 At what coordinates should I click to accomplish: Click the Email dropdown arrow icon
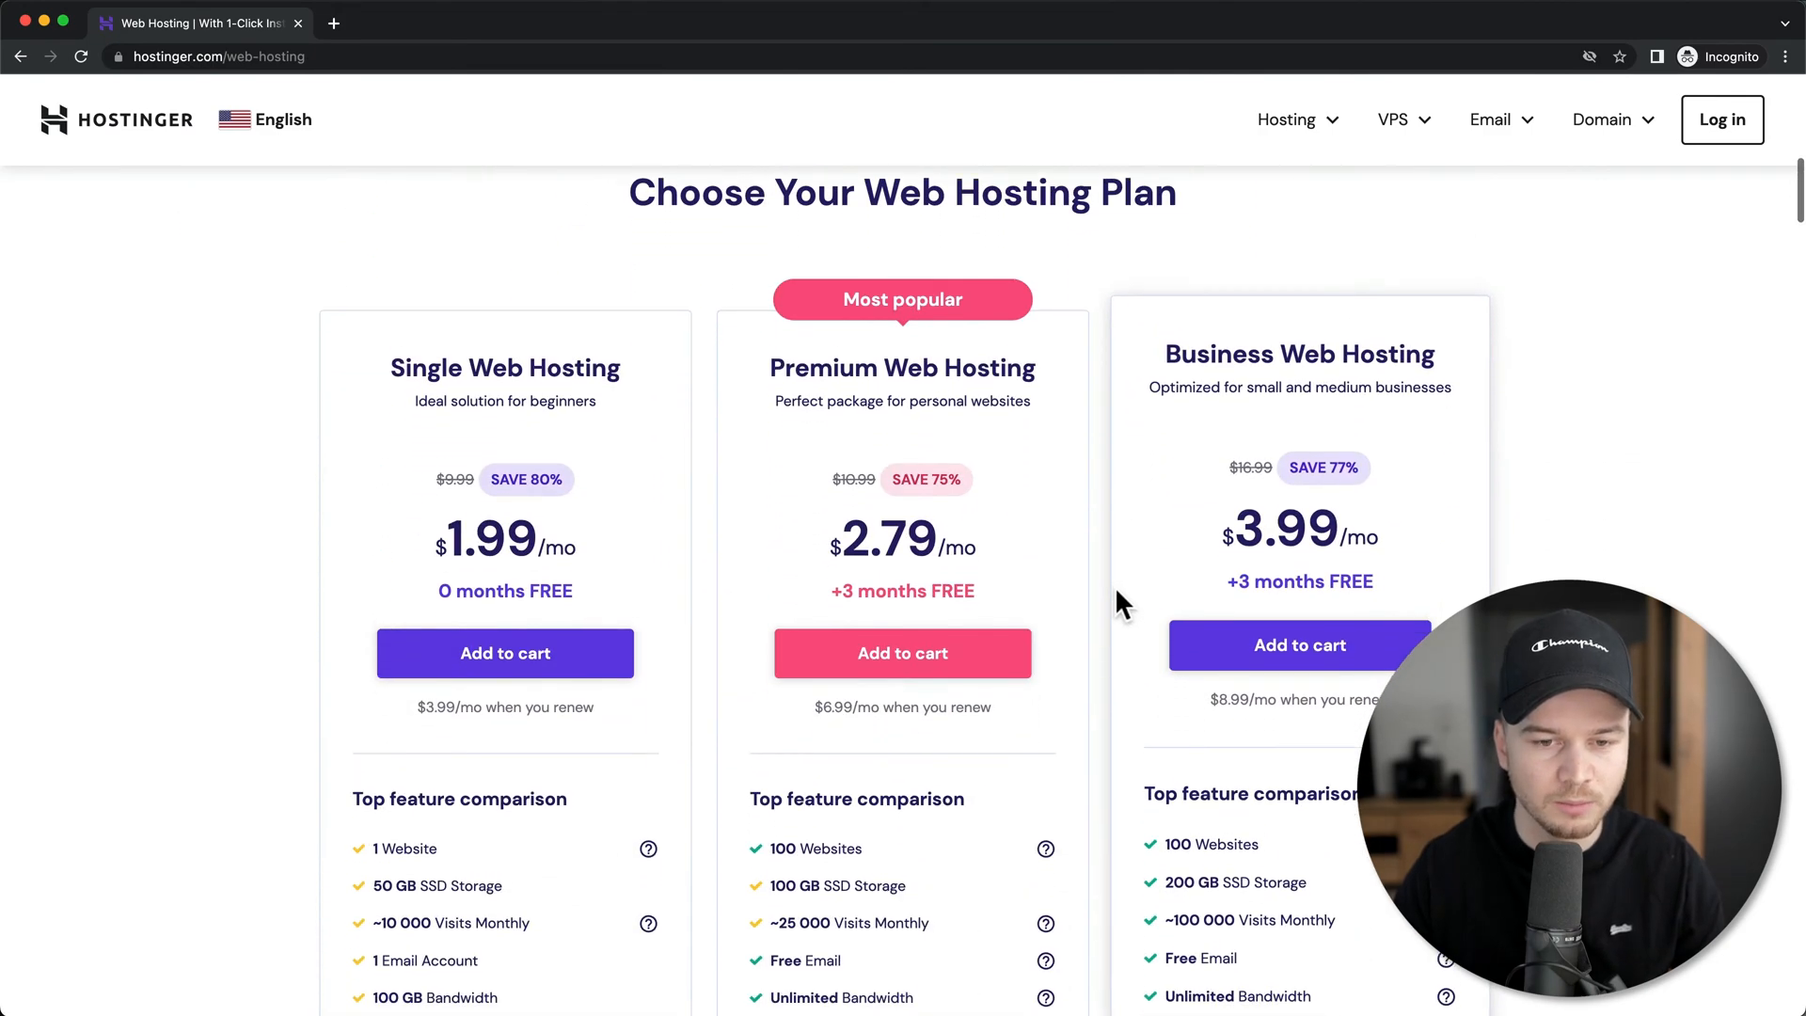(1527, 120)
